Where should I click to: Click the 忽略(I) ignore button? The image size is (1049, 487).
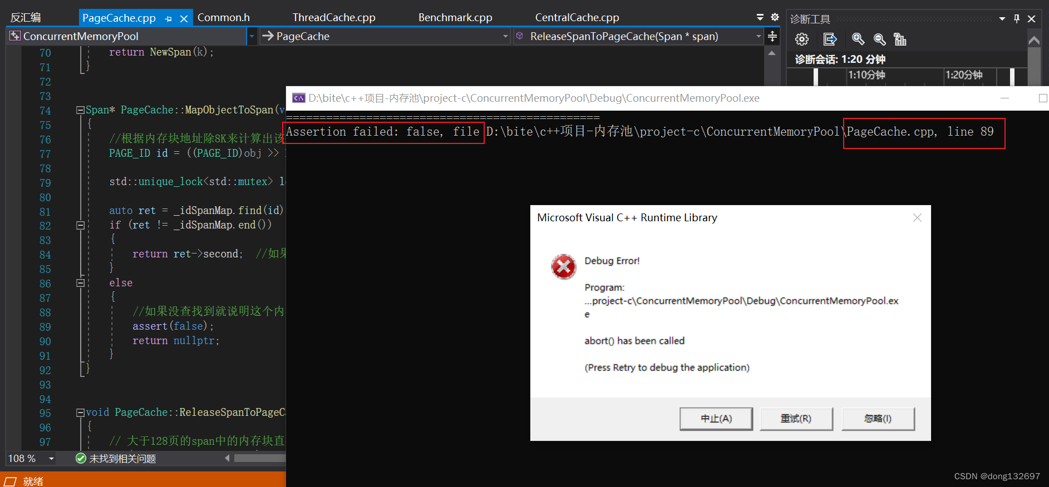(878, 419)
